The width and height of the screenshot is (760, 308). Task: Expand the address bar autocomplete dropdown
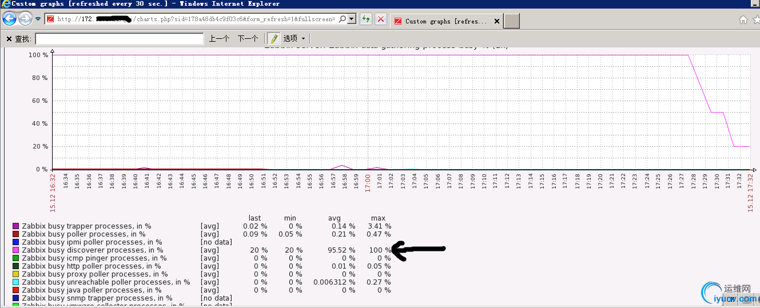coord(352,19)
